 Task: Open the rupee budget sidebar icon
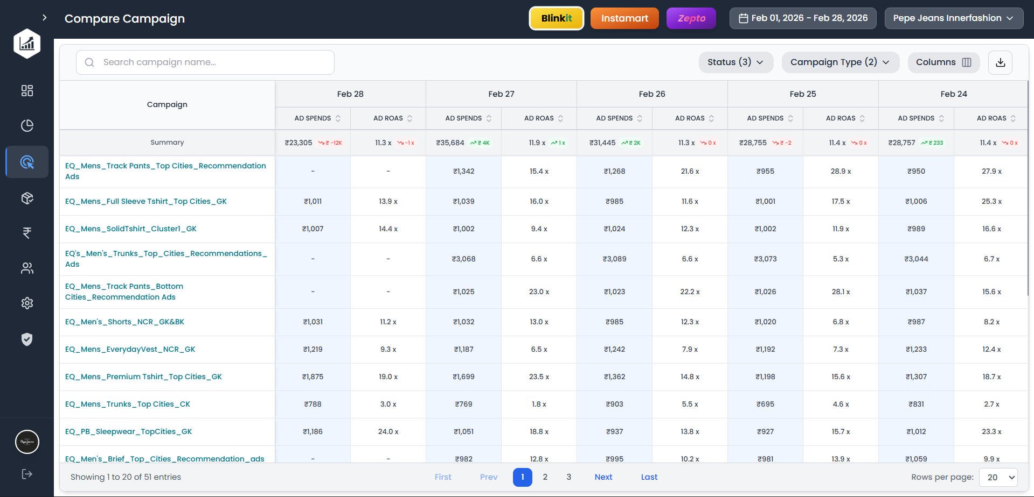tap(27, 233)
